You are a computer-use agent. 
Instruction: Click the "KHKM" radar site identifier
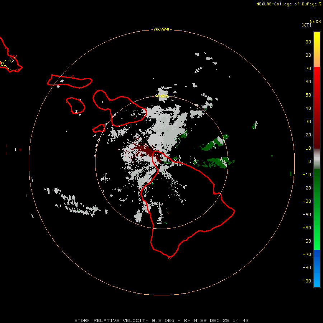191,320
